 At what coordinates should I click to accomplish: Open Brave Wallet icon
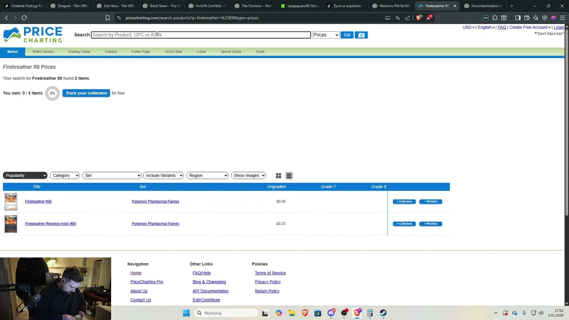pos(527,18)
